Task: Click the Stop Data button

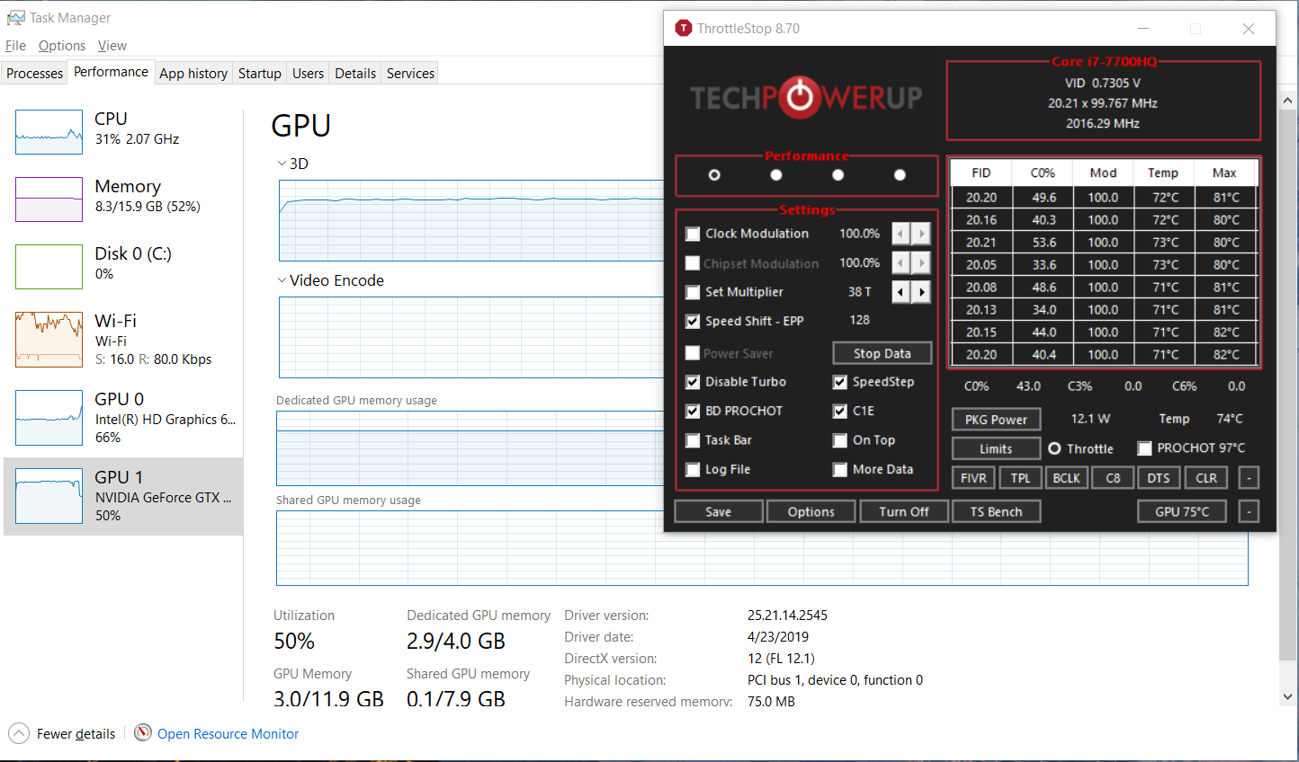Action: [882, 353]
